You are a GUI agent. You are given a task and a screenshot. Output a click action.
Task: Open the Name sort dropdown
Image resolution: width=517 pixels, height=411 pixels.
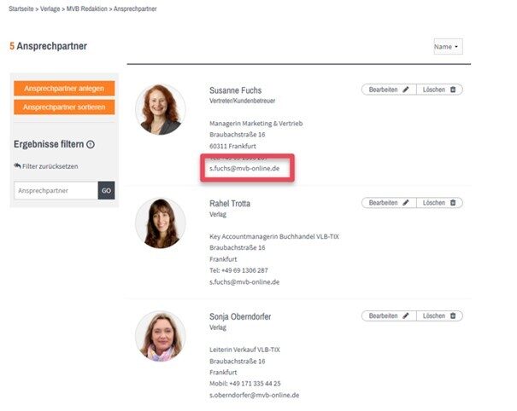[x=448, y=46]
